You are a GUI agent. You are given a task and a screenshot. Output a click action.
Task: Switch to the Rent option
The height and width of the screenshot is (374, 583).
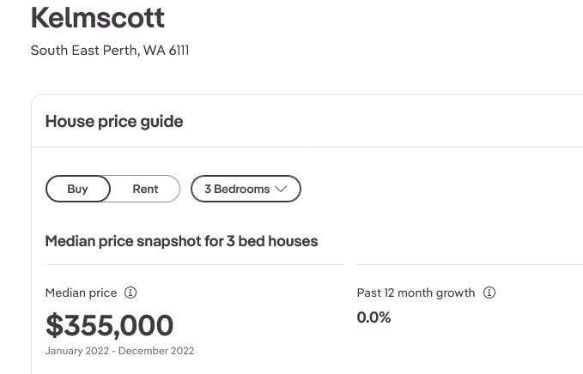(x=145, y=189)
